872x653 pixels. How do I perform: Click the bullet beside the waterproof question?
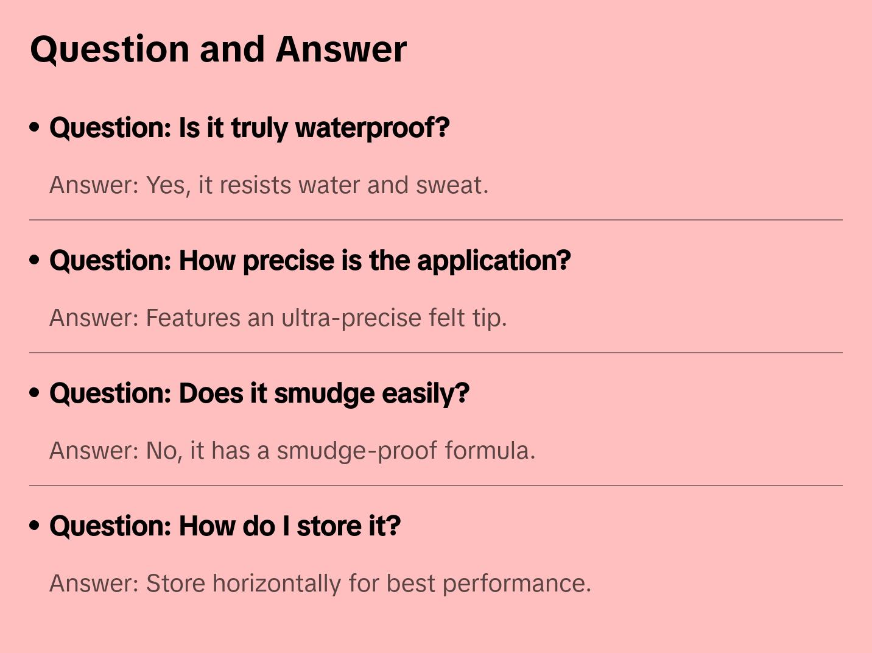(x=35, y=128)
